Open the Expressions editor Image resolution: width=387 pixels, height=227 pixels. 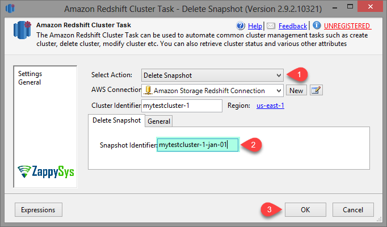(x=39, y=210)
